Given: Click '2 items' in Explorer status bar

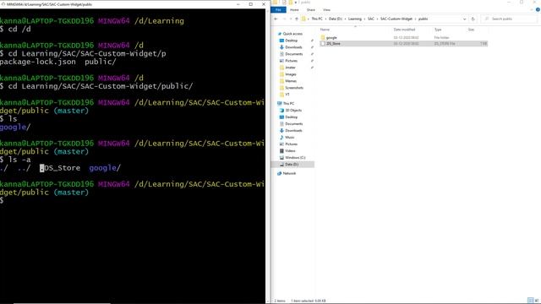Looking at the screenshot, I should (280, 301).
